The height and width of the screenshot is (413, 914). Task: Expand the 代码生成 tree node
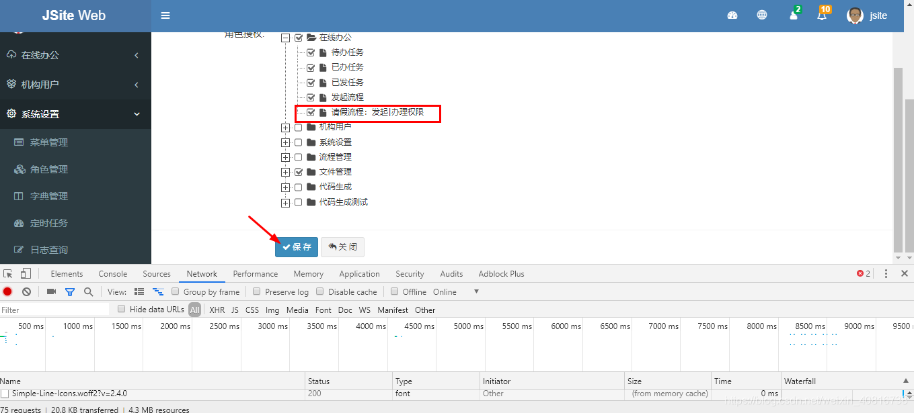click(285, 187)
